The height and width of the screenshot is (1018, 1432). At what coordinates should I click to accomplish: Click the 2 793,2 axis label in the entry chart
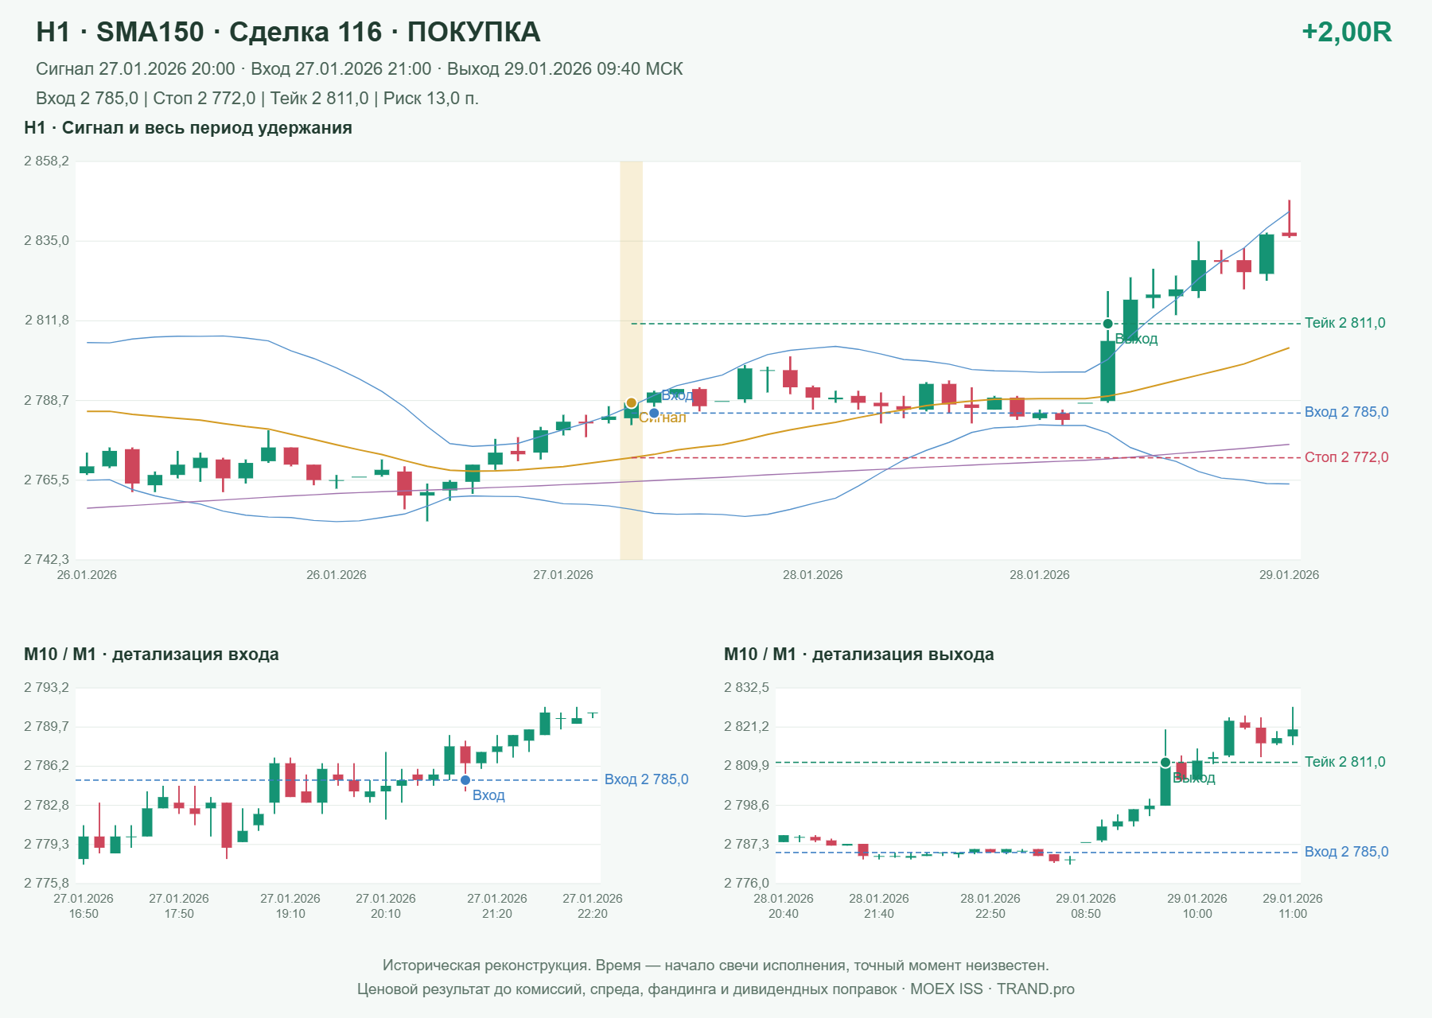pyautogui.click(x=46, y=688)
